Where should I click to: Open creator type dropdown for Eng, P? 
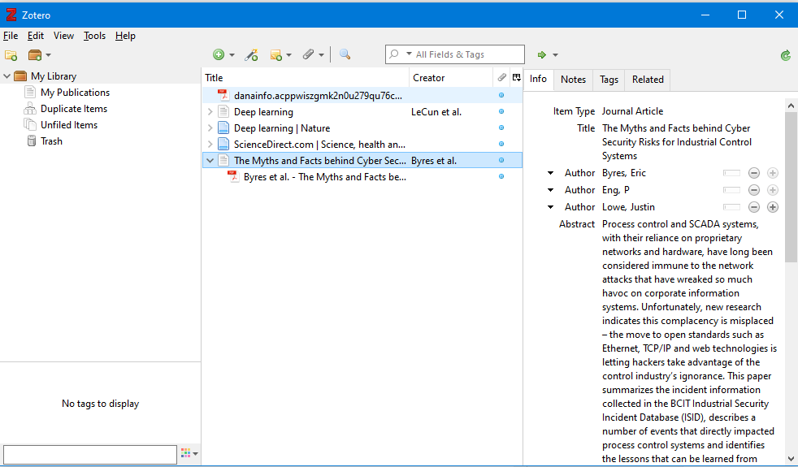point(550,190)
